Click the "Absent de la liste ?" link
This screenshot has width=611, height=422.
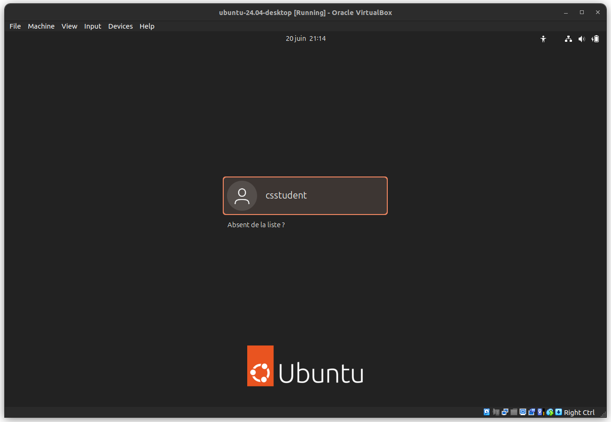(256, 225)
